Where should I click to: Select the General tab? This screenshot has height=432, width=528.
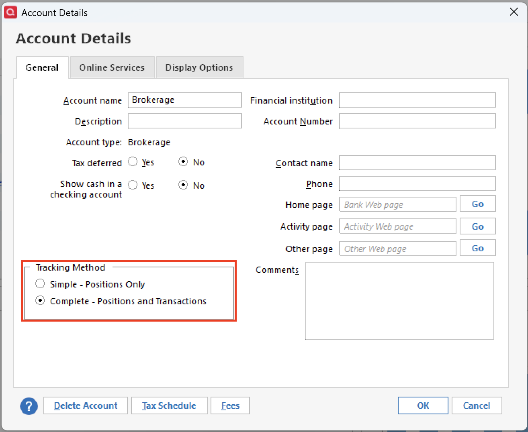pos(42,67)
